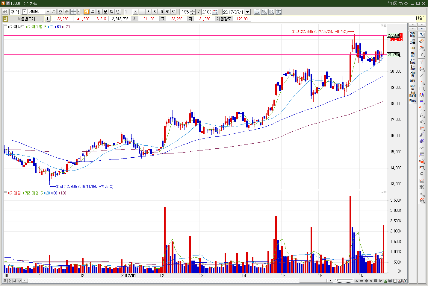Click the save chart floppy disk icon
Viewport: 428px width, 286px height.
(271, 12)
